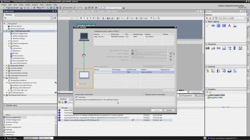This screenshot has width=250, height=140.
Task: Expand the Screens tree node
Action: coord(9,41)
